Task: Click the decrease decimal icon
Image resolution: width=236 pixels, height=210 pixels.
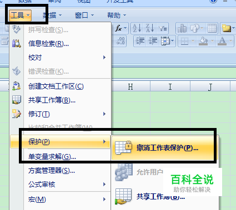Action: (x=120, y=41)
